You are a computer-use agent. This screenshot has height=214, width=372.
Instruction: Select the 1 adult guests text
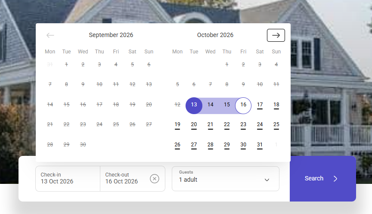point(188,180)
